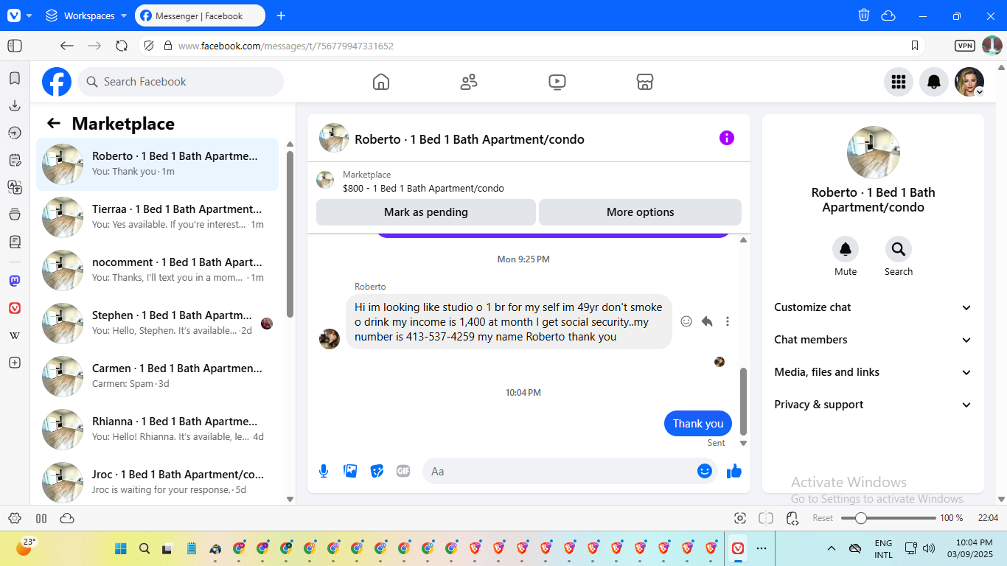Expand Media, files and links section
This screenshot has height=566, width=1007.
coord(873,372)
